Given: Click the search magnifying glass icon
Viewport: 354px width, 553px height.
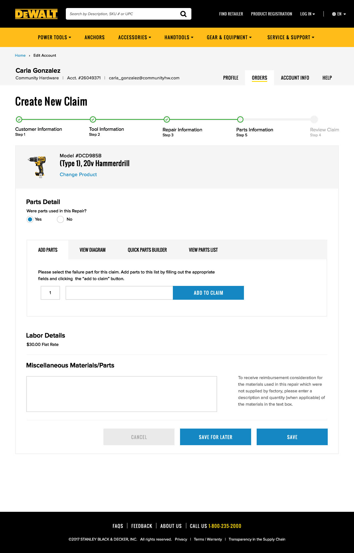Looking at the screenshot, I should (x=183, y=14).
